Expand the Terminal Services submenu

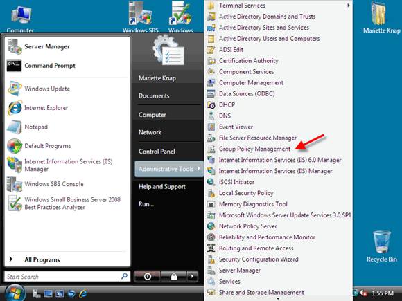click(348, 5)
